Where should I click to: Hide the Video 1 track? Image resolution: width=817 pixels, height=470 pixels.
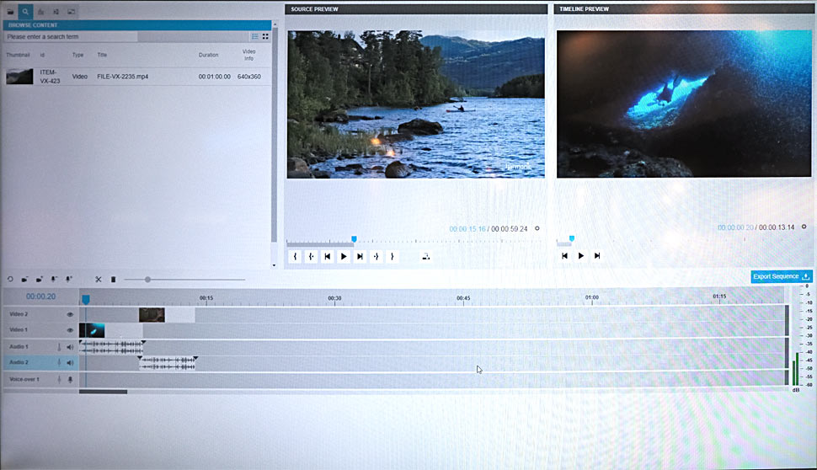coord(71,330)
